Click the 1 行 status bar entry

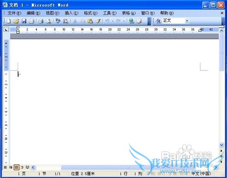(123, 173)
